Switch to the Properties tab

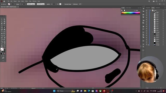(148, 8)
